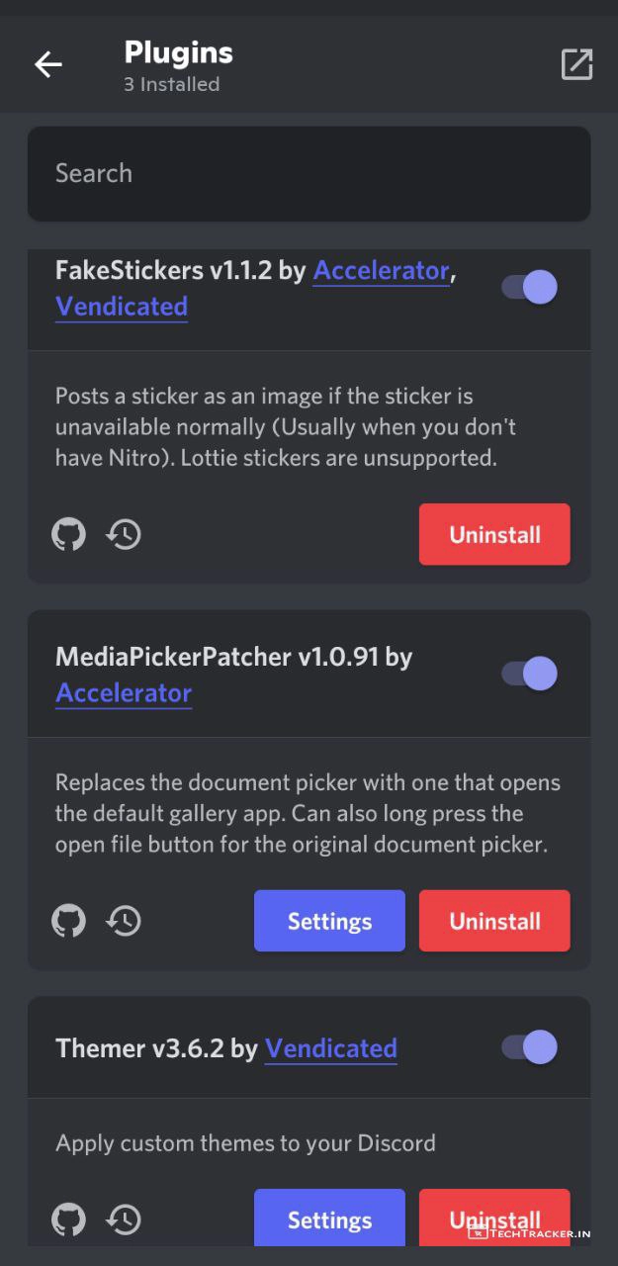Open Themer GitHub repository icon
This screenshot has height=1266, width=618.
point(68,1220)
